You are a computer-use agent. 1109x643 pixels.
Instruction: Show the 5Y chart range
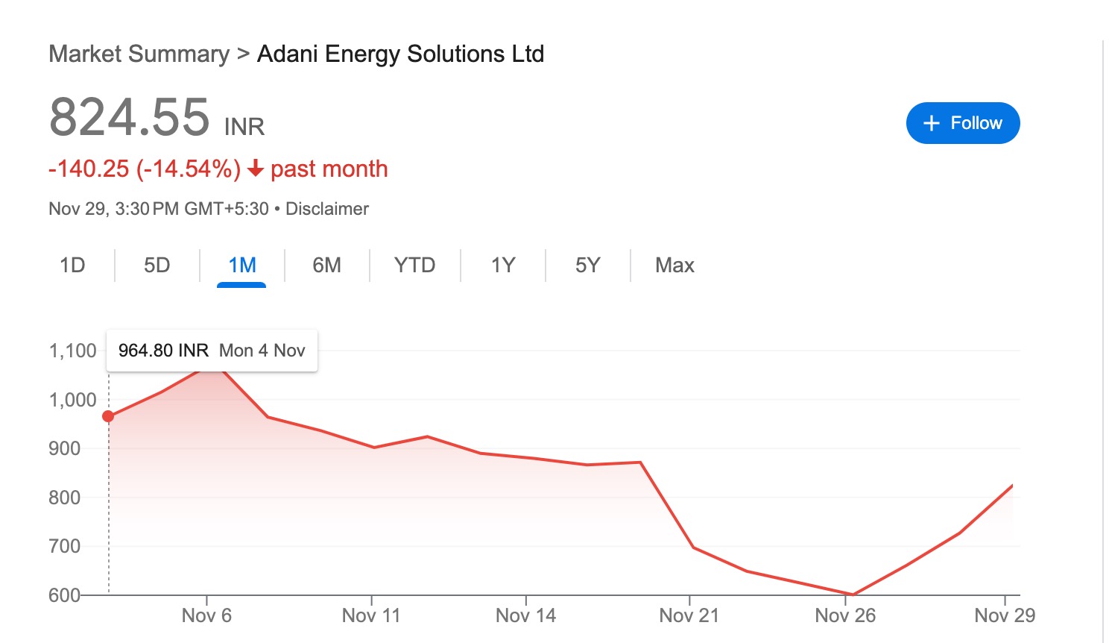pos(587,266)
